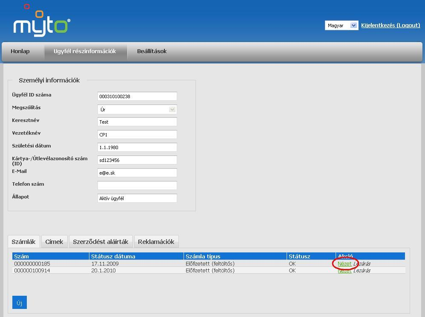Click the Ügyfél ID száma field

[x=137, y=96]
